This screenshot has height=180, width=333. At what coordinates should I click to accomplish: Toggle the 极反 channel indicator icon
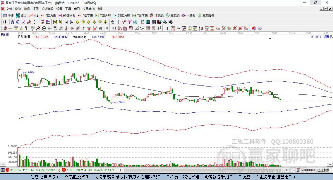[42, 22]
